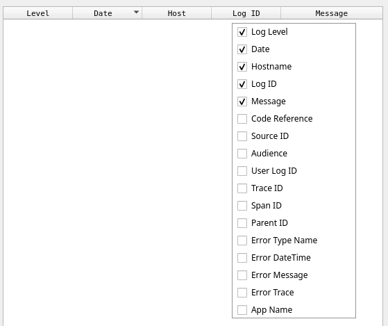
Task: Enable the Audience column checkbox
Action: click(x=242, y=154)
